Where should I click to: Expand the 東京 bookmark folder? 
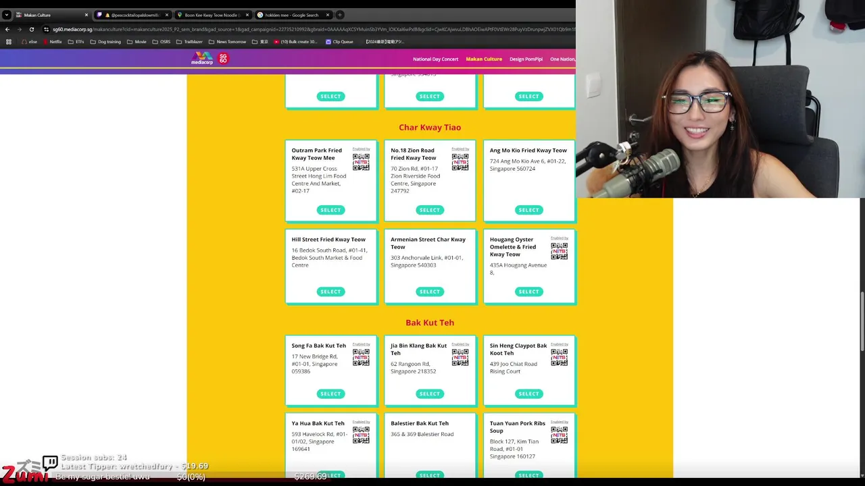tap(260, 42)
